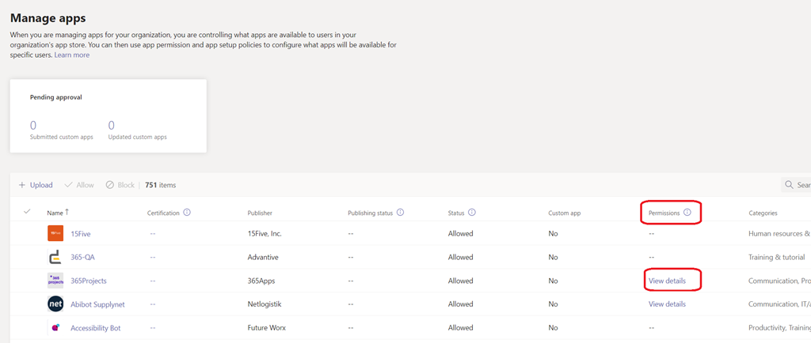Toggle the select-all checkmark in header

pyautogui.click(x=28, y=212)
